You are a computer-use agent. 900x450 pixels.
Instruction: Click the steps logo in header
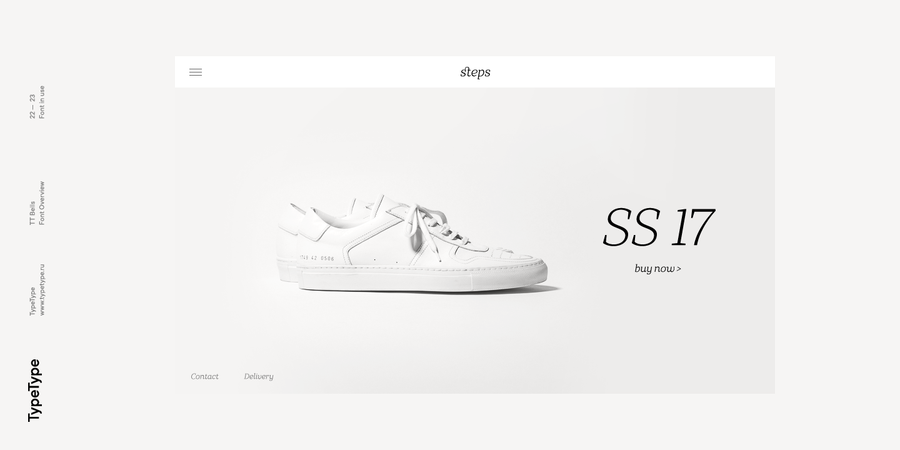coord(475,72)
